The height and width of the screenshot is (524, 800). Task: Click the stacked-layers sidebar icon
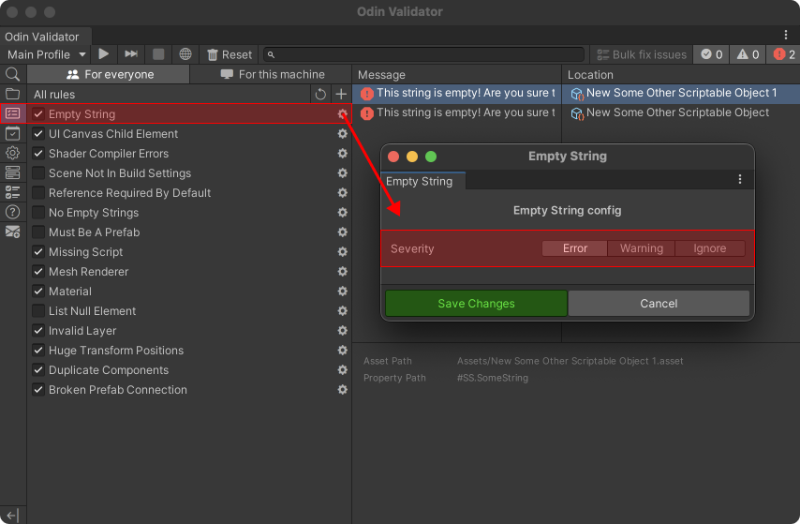(x=13, y=172)
